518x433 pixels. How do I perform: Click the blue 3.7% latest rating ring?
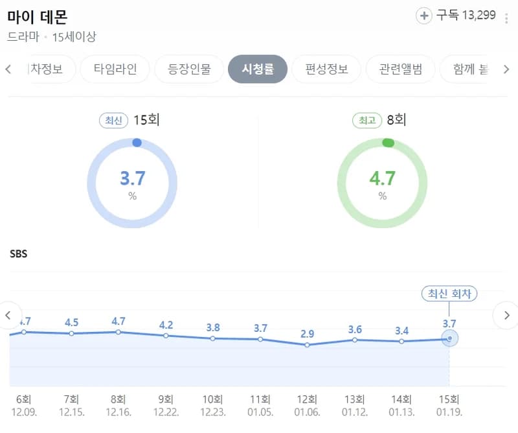(132, 183)
